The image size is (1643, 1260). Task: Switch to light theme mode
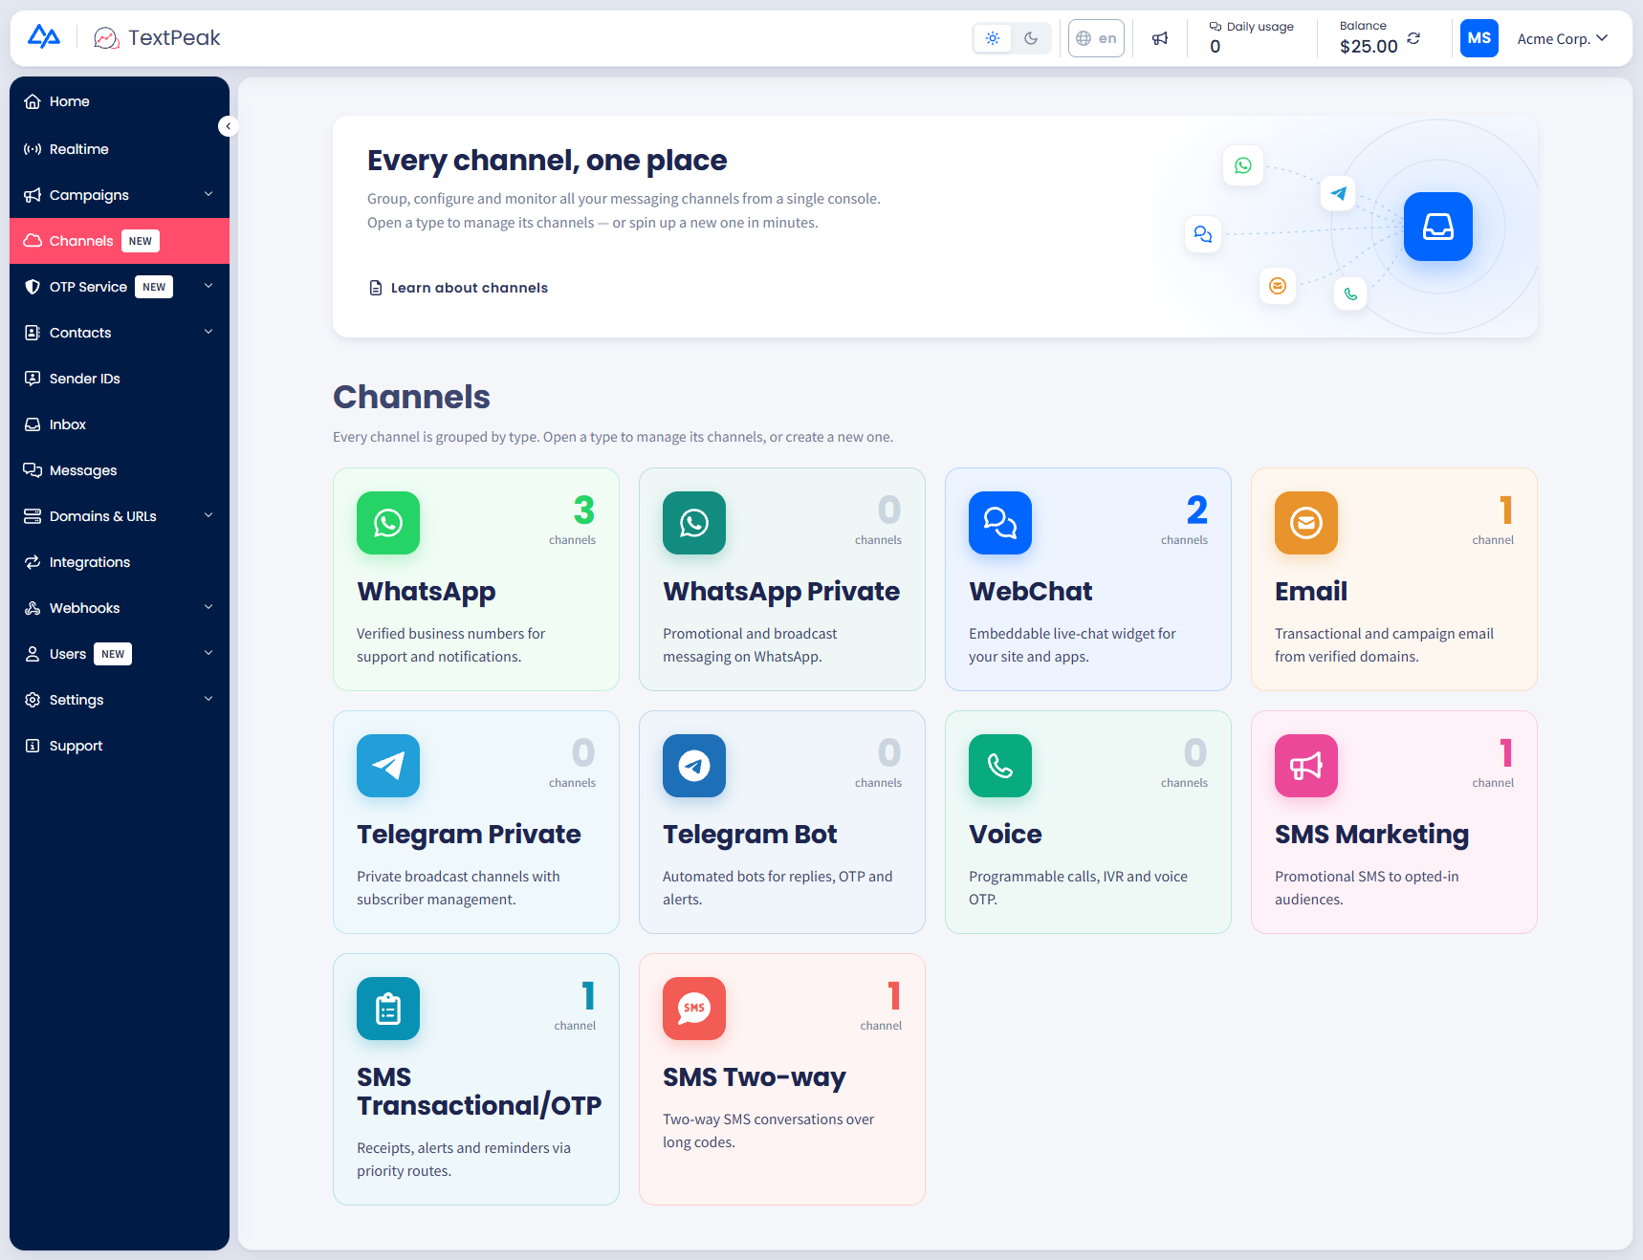(993, 38)
